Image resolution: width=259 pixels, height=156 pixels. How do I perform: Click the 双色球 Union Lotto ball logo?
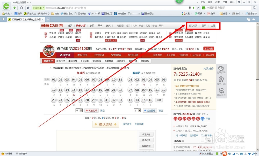pos(49,50)
